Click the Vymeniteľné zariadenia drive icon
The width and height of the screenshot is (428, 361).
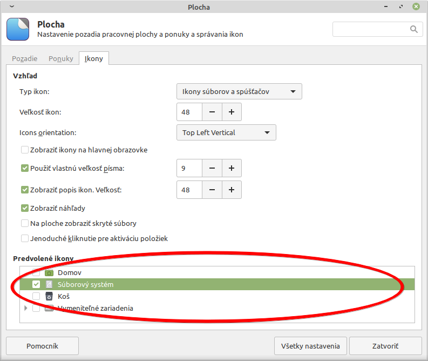click(49, 308)
